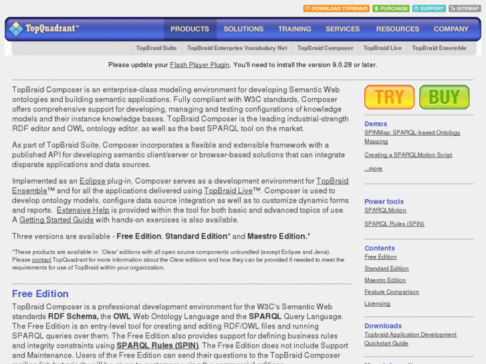This screenshot has width=486, height=364.
Task: Click the green BUY button
Action: (444, 97)
